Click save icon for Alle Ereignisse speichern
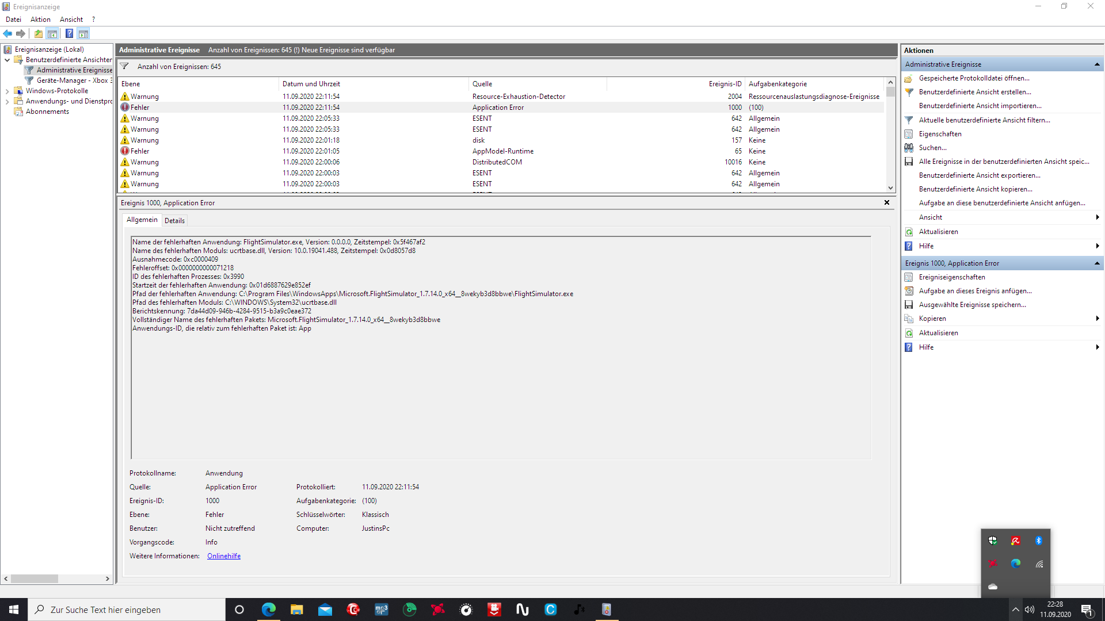The image size is (1105, 621). pos(909,162)
